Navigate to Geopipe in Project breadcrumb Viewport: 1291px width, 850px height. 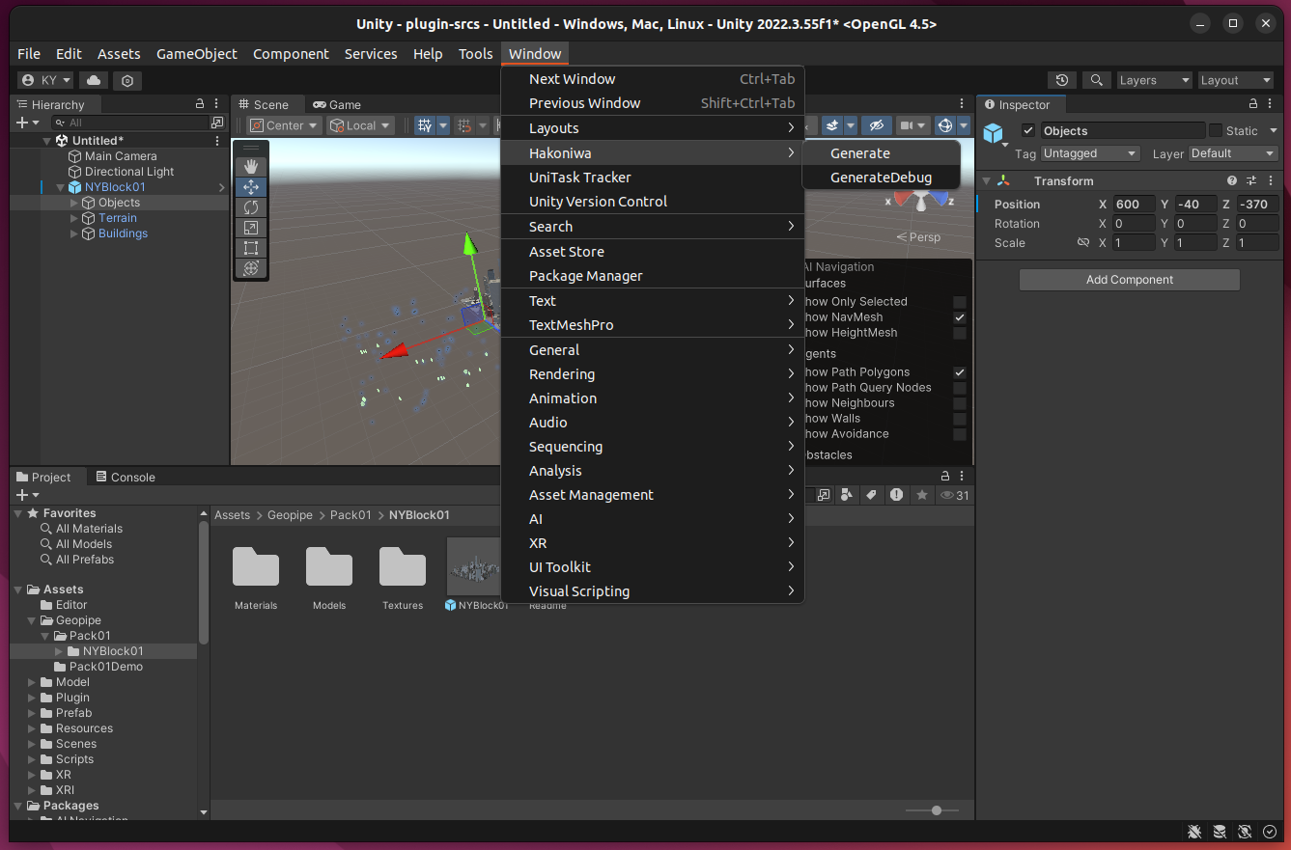[290, 515]
